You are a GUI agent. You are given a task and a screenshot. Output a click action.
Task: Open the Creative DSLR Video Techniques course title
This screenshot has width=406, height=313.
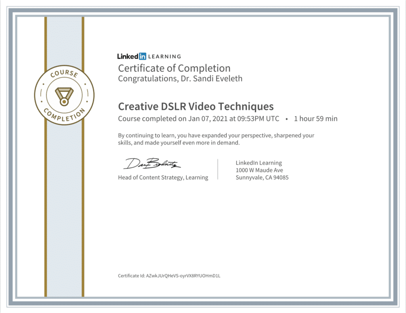(x=195, y=106)
